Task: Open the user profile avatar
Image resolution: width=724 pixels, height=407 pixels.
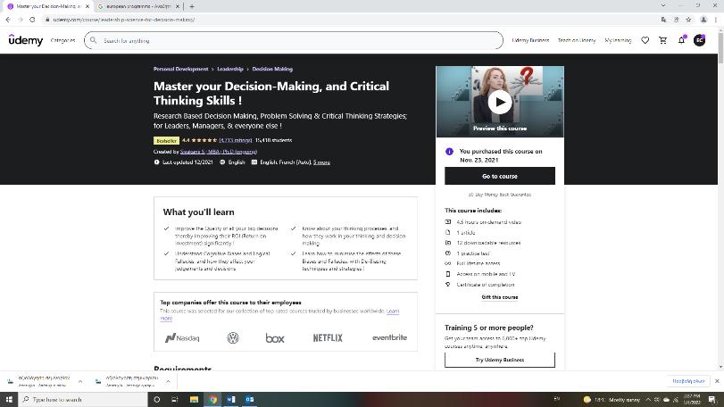Action: tap(700, 40)
